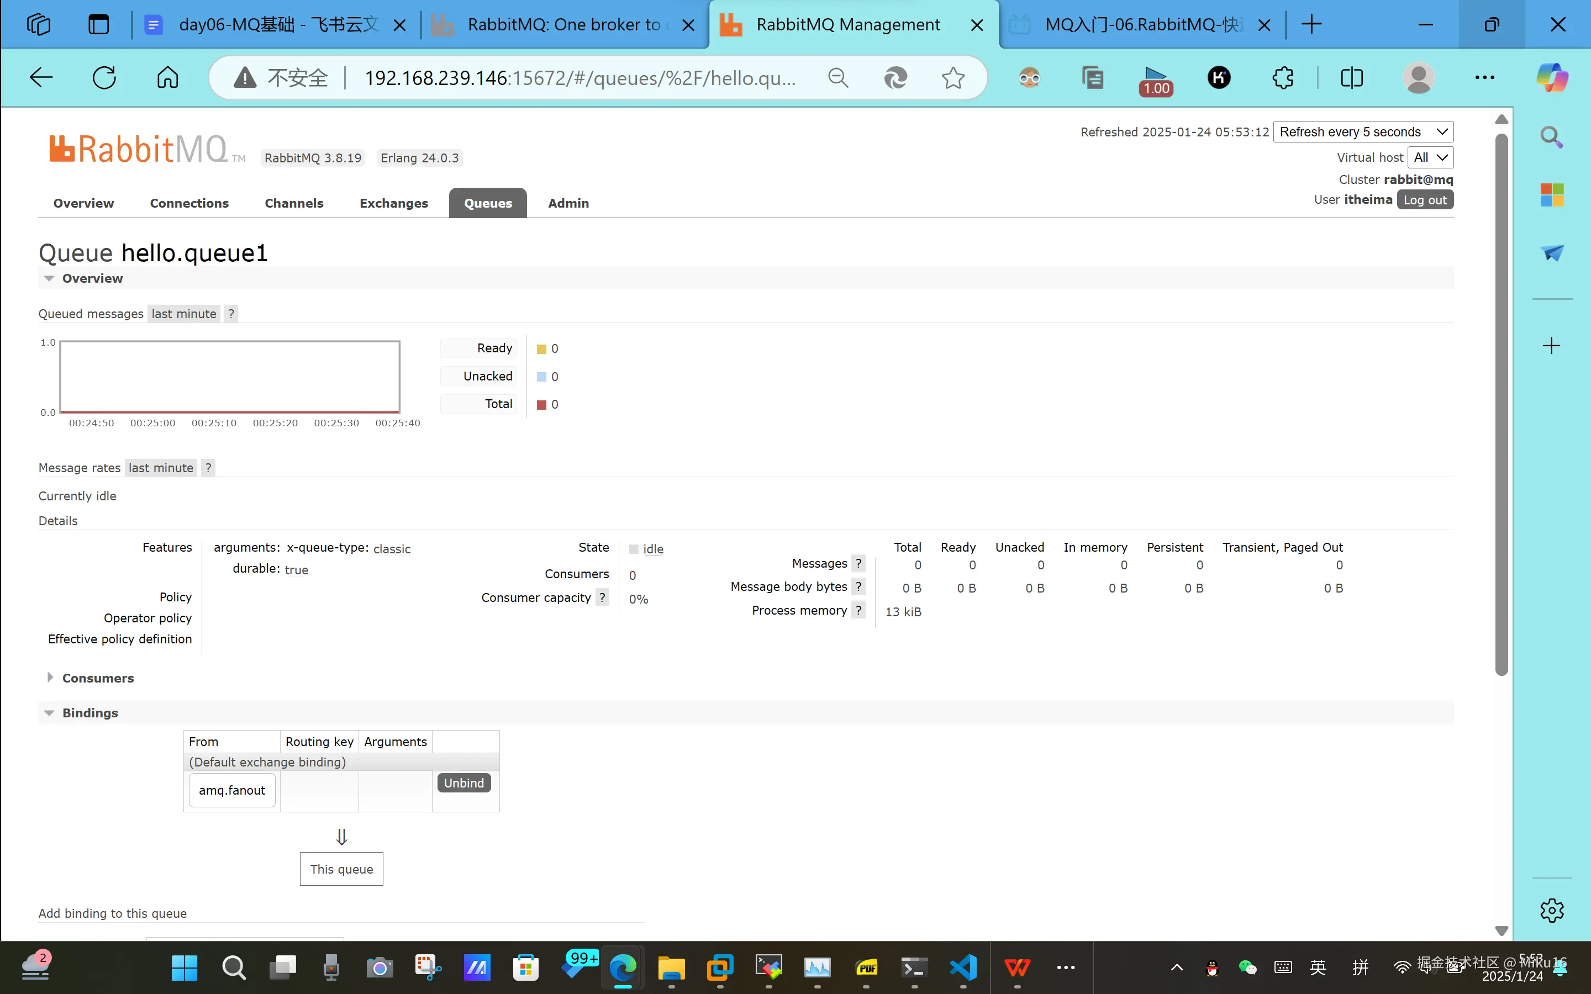Click amq.fanout exchange link
The width and height of the screenshot is (1591, 994).
tap(232, 790)
